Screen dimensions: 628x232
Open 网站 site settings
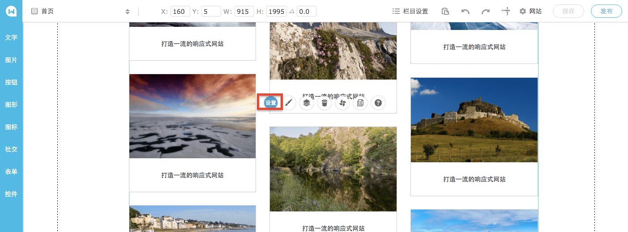coord(530,12)
